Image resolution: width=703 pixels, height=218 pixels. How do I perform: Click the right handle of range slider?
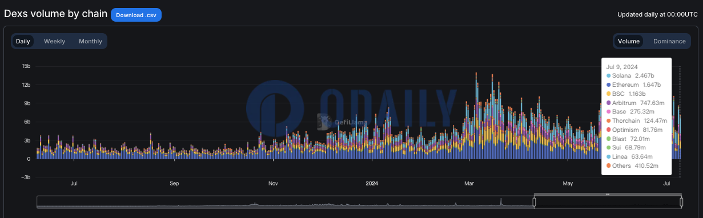(681, 202)
